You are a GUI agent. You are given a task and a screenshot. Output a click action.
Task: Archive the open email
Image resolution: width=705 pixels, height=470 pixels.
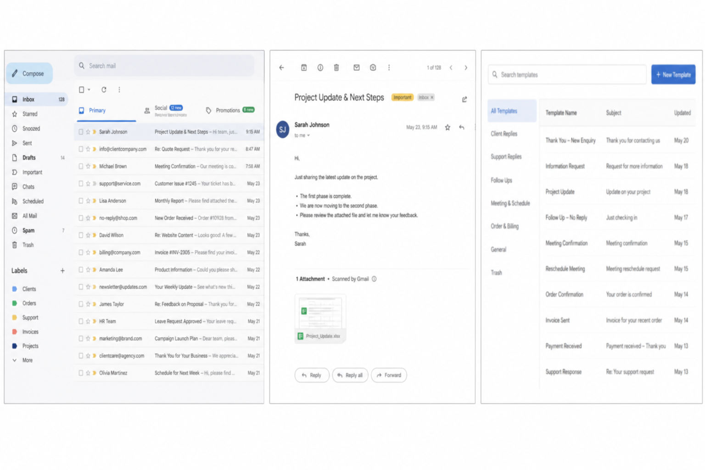click(x=304, y=68)
